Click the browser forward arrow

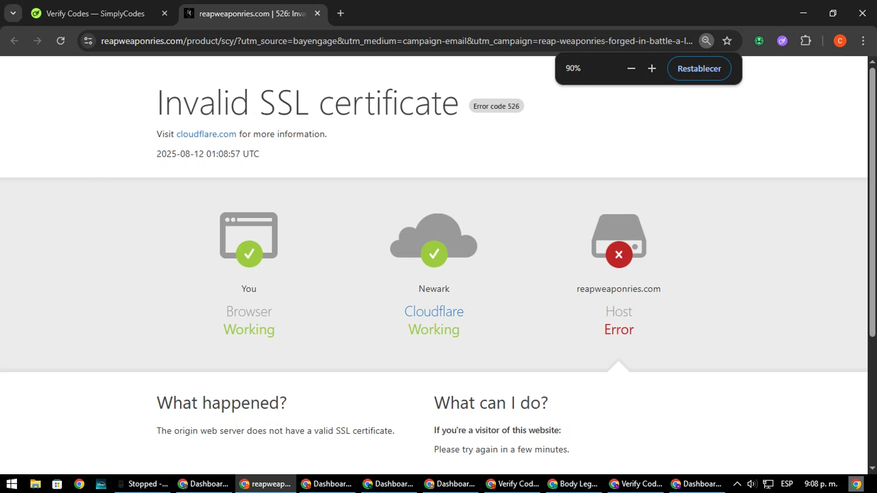tap(37, 41)
